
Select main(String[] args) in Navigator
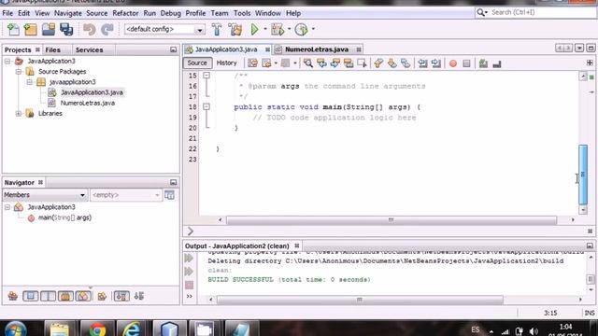(64, 217)
